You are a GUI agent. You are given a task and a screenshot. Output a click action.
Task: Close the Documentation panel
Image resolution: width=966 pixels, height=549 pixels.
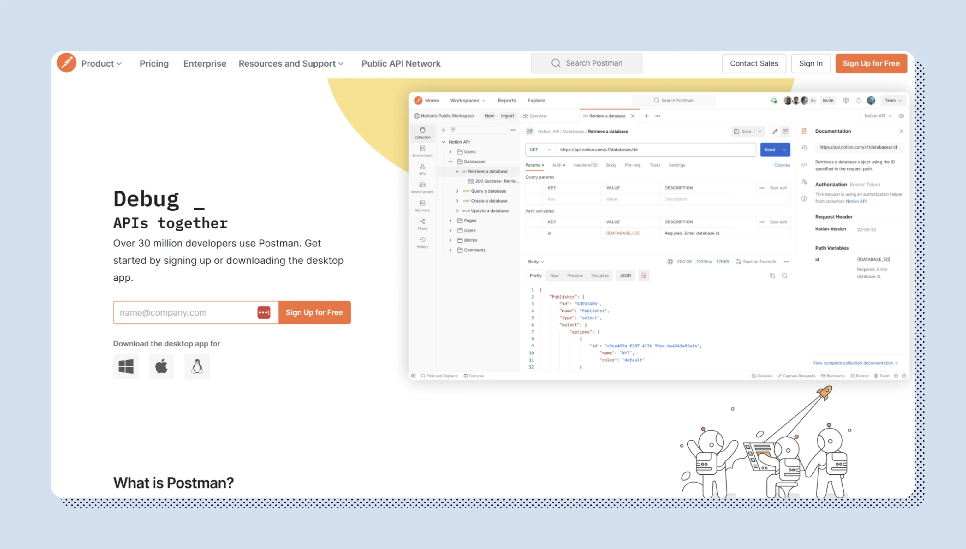(901, 131)
